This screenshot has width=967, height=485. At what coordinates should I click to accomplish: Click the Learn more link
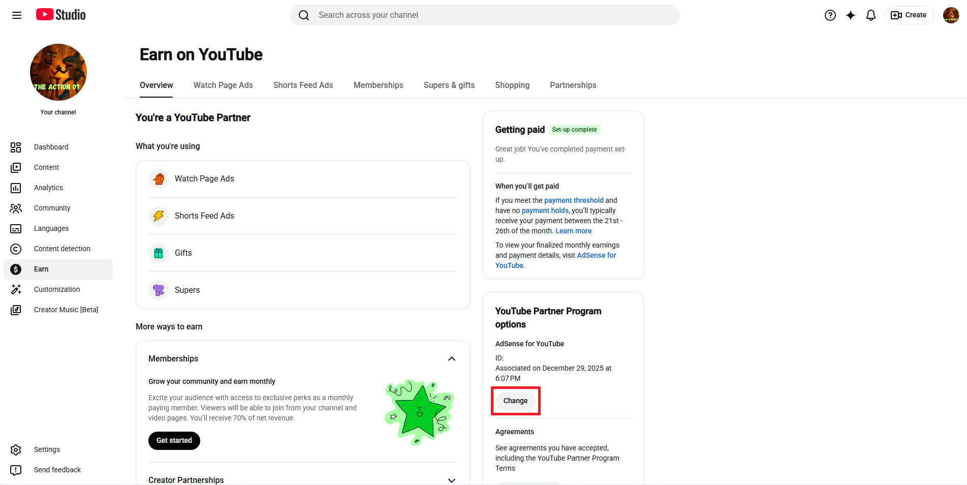(x=574, y=231)
